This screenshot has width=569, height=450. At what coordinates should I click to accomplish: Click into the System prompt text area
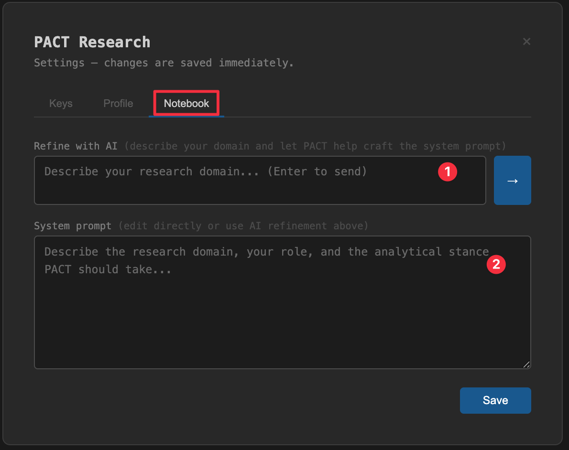click(x=282, y=302)
